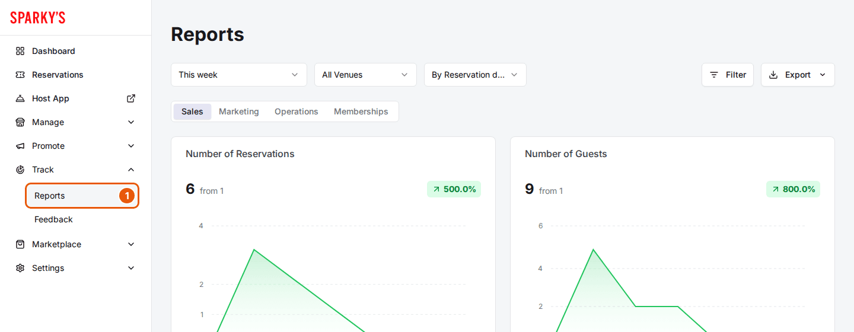The height and width of the screenshot is (332, 854).
Task: Click the 800.0% increase badge
Action: (793, 189)
